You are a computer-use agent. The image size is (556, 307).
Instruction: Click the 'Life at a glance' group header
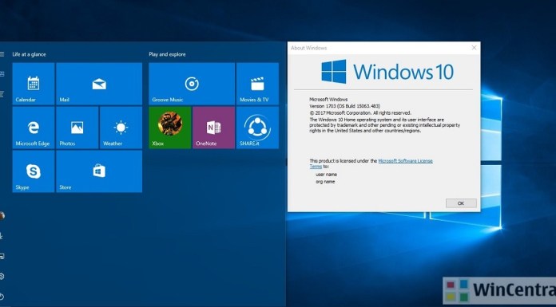pyautogui.click(x=29, y=54)
